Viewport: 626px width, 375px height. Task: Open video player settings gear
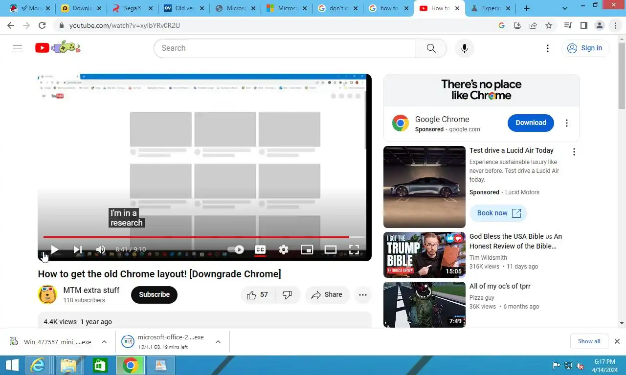coord(284,250)
